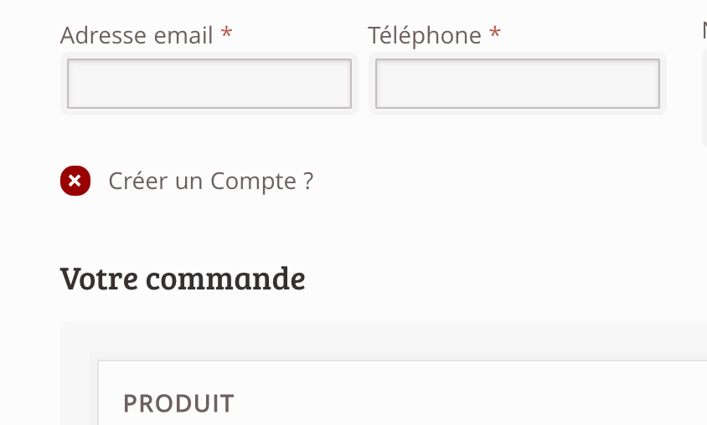This screenshot has height=425, width=707.
Task: Click the word 'commande' in section heading
Action: (225, 279)
